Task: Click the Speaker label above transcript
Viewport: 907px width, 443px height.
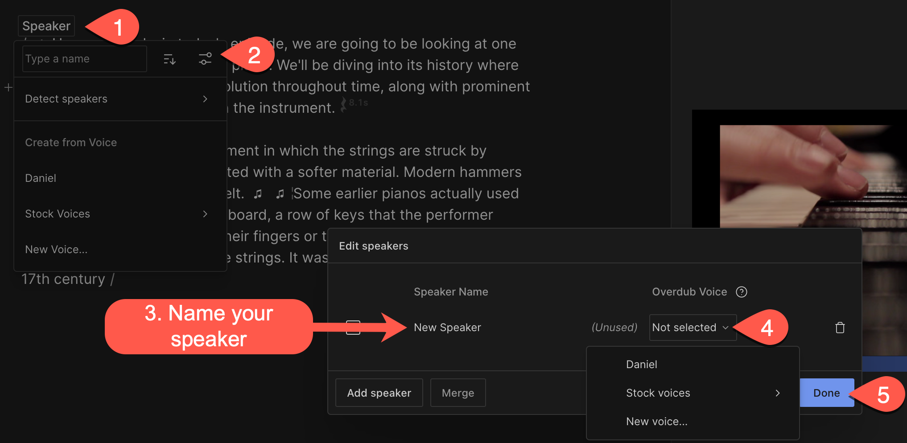Action: (x=46, y=26)
